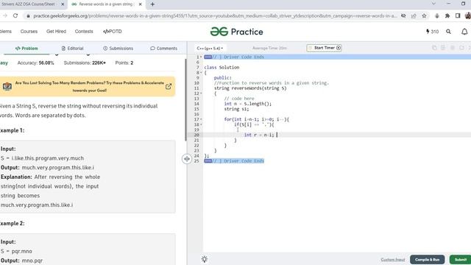Toggle the lightbulb theme icon below editor
The width and height of the screenshot is (471, 265).
pos(205,259)
